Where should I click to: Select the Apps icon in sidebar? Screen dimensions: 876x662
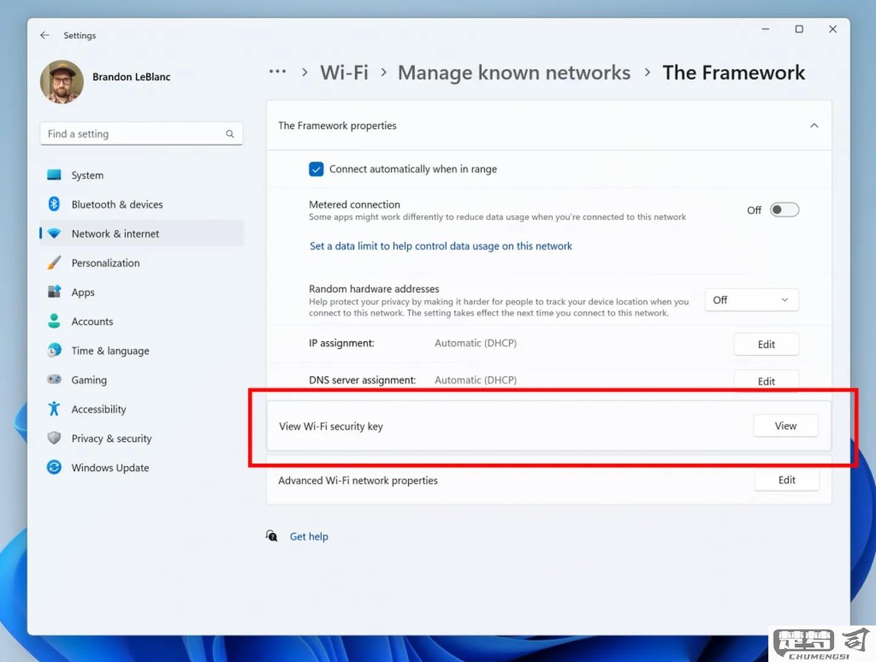[x=54, y=292]
